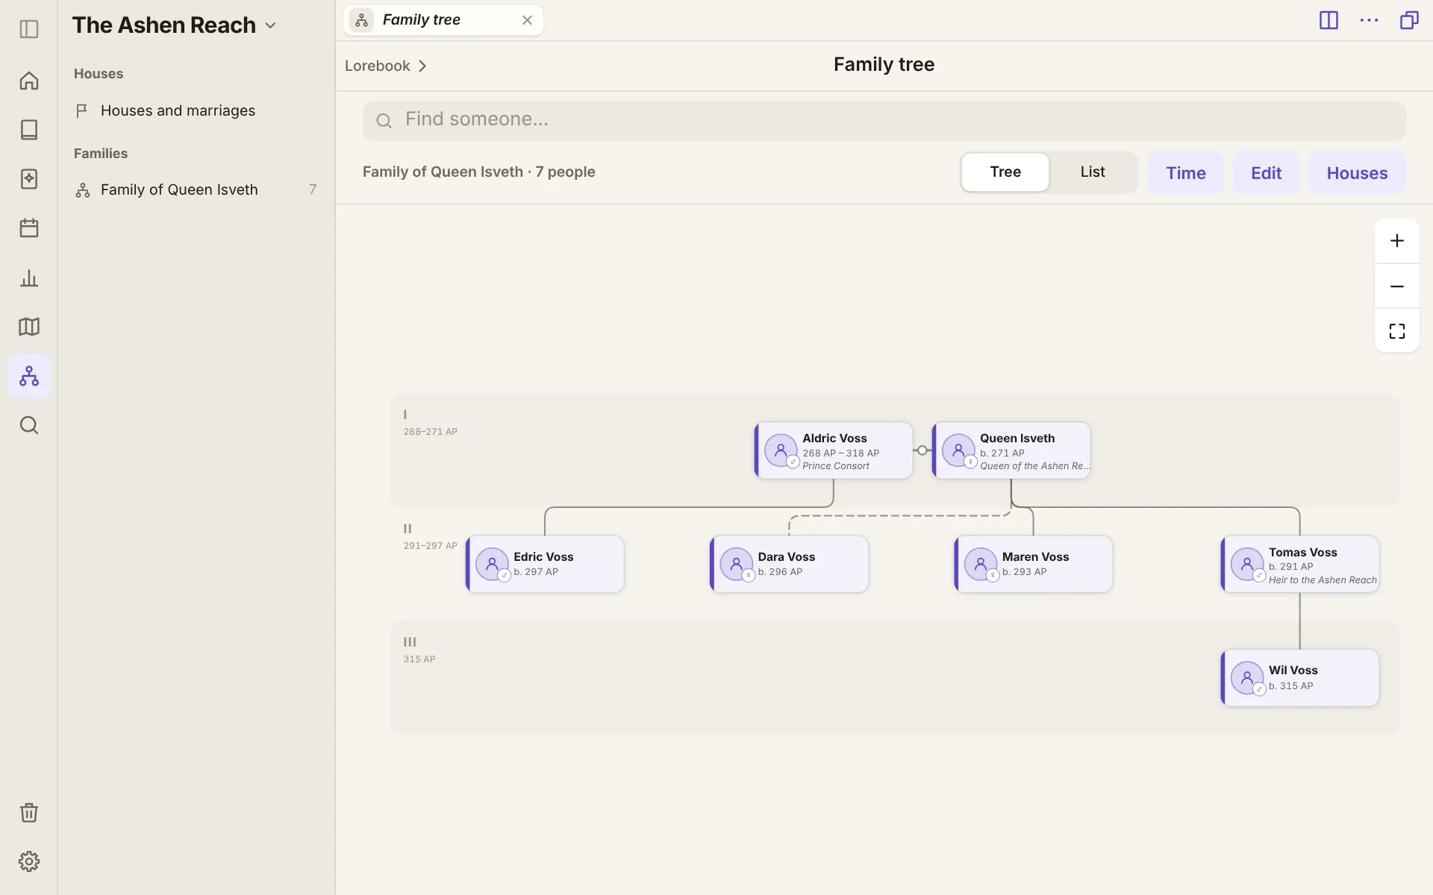Click the Find someone search field
1433x895 pixels.
click(884, 120)
